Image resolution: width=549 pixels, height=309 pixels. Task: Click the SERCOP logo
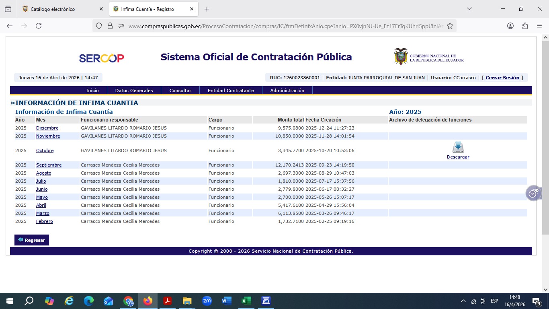point(101,58)
